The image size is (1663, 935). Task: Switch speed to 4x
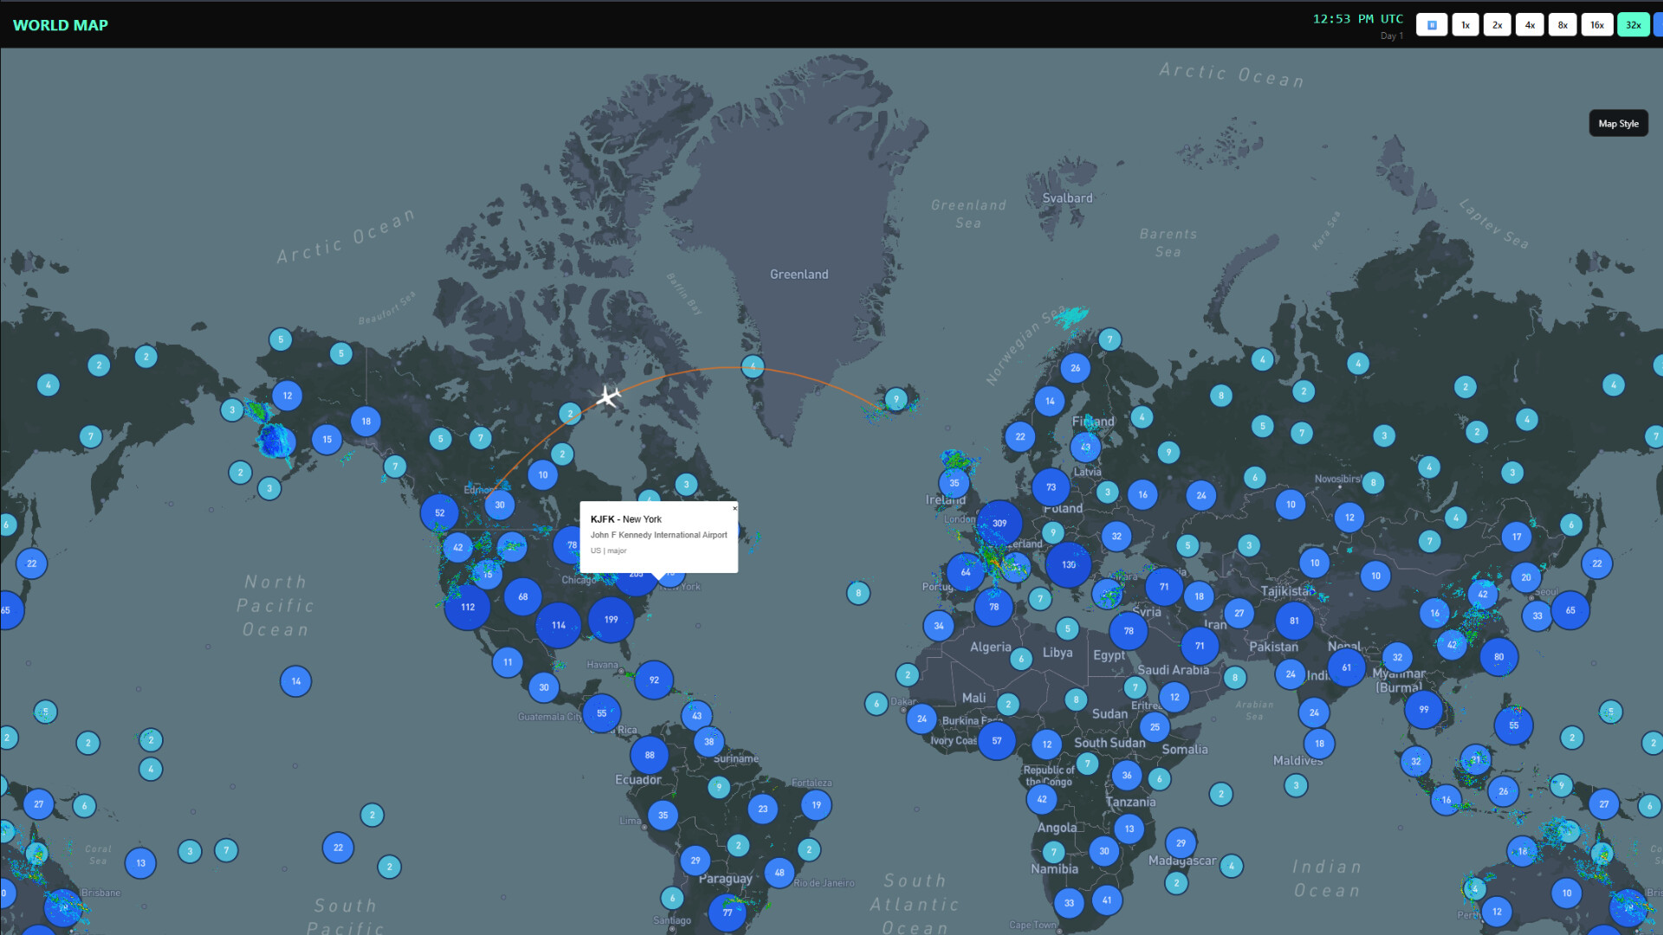[x=1530, y=25]
